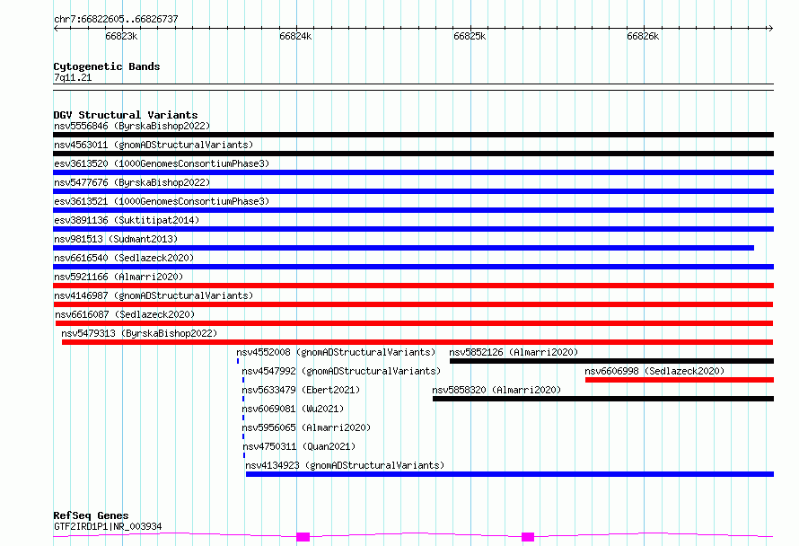
Task: Click the blue bar under esv3613520
Action: tap(413, 172)
